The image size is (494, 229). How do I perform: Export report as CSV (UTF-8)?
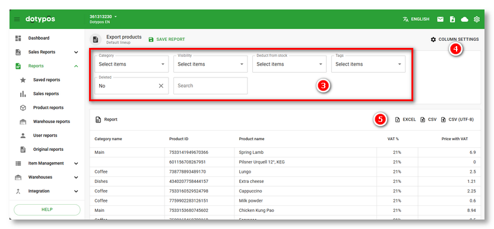coord(457,120)
